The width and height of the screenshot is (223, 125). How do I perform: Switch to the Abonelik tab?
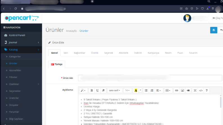tap(123, 53)
